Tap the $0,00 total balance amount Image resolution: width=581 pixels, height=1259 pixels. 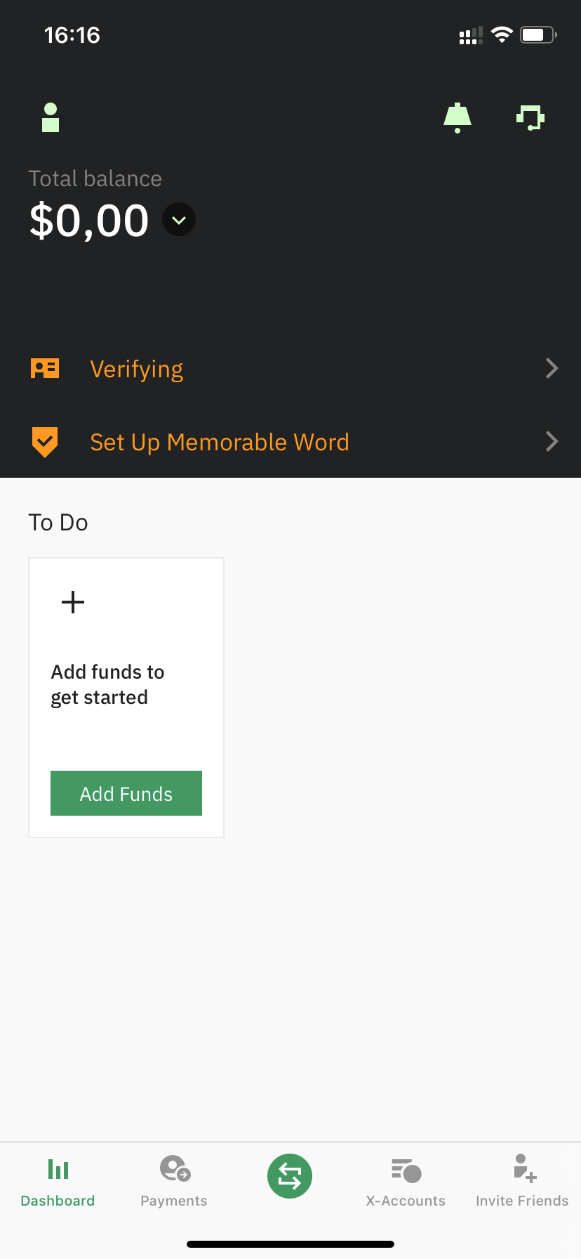(x=89, y=221)
